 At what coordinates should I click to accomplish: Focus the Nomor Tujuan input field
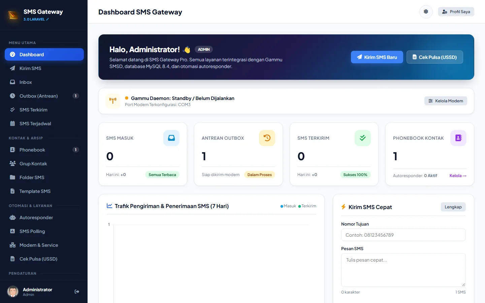(x=403, y=235)
